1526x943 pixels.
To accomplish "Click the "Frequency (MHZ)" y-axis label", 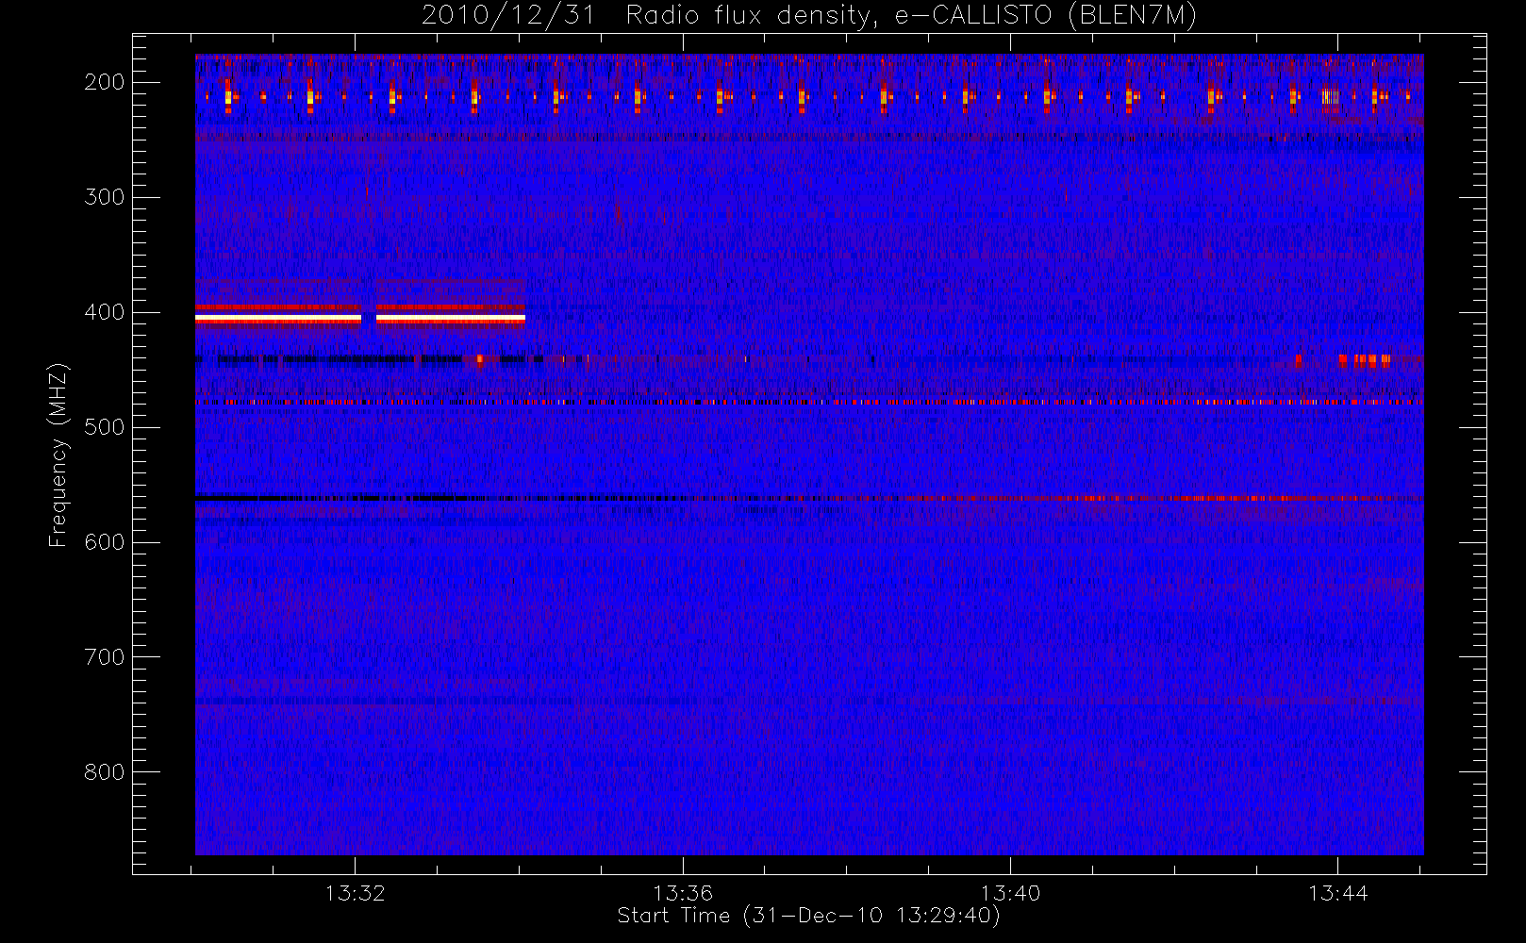I will pyautogui.click(x=58, y=455).
